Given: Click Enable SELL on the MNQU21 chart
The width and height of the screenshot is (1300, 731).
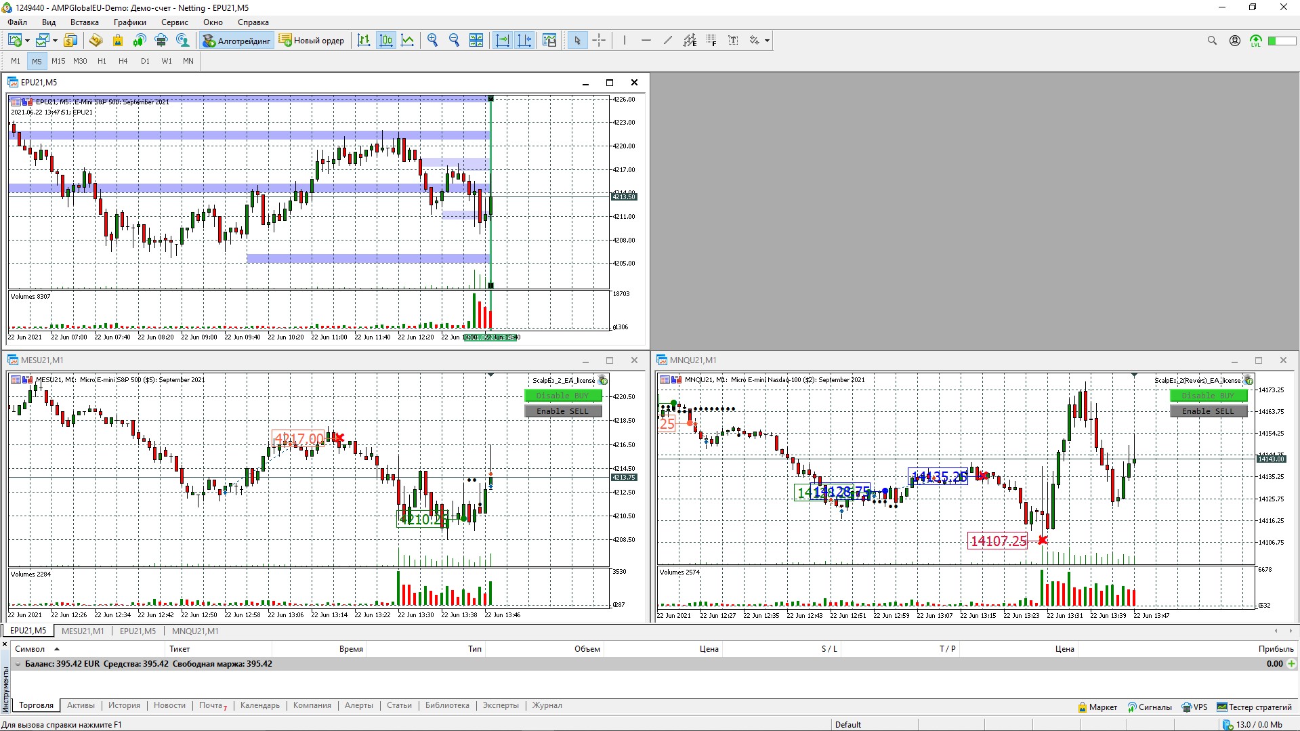Looking at the screenshot, I should tap(1209, 411).
